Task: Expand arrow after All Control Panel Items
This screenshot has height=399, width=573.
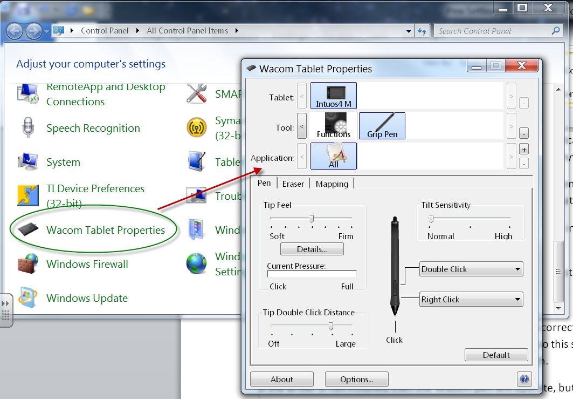Action: pos(237,31)
